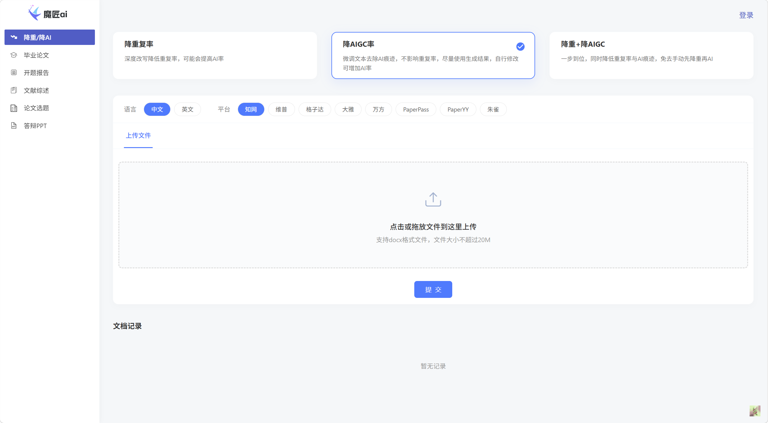Click the 文献综述 document icon
768x423 pixels.
coord(14,90)
